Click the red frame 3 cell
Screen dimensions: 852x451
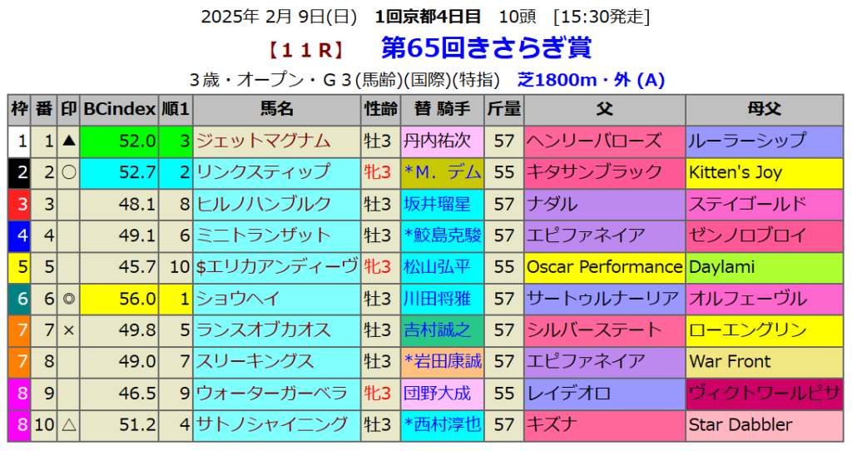[20, 204]
